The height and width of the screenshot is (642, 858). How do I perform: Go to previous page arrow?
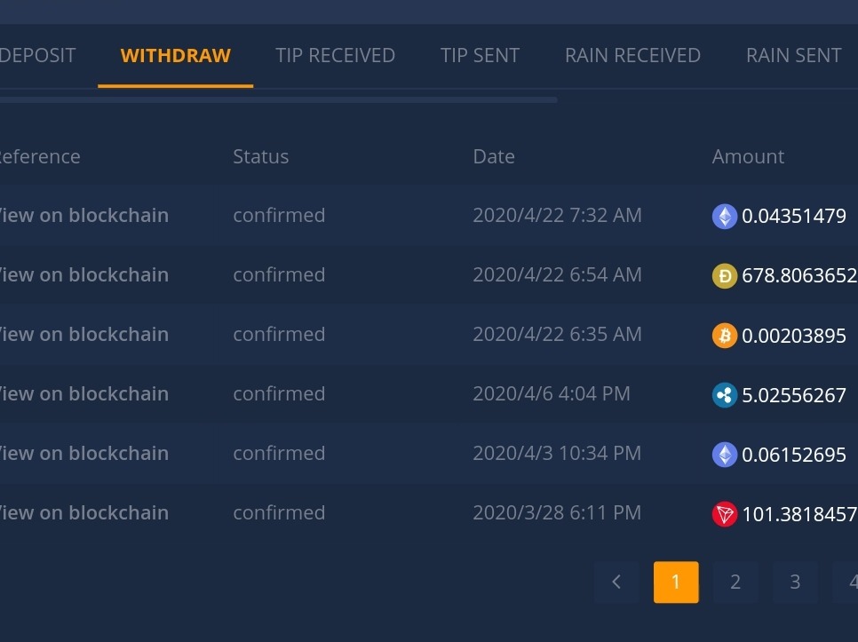(616, 582)
